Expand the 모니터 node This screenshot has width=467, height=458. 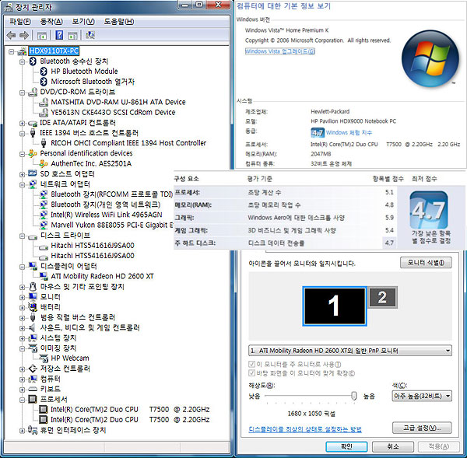pos(22,297)
